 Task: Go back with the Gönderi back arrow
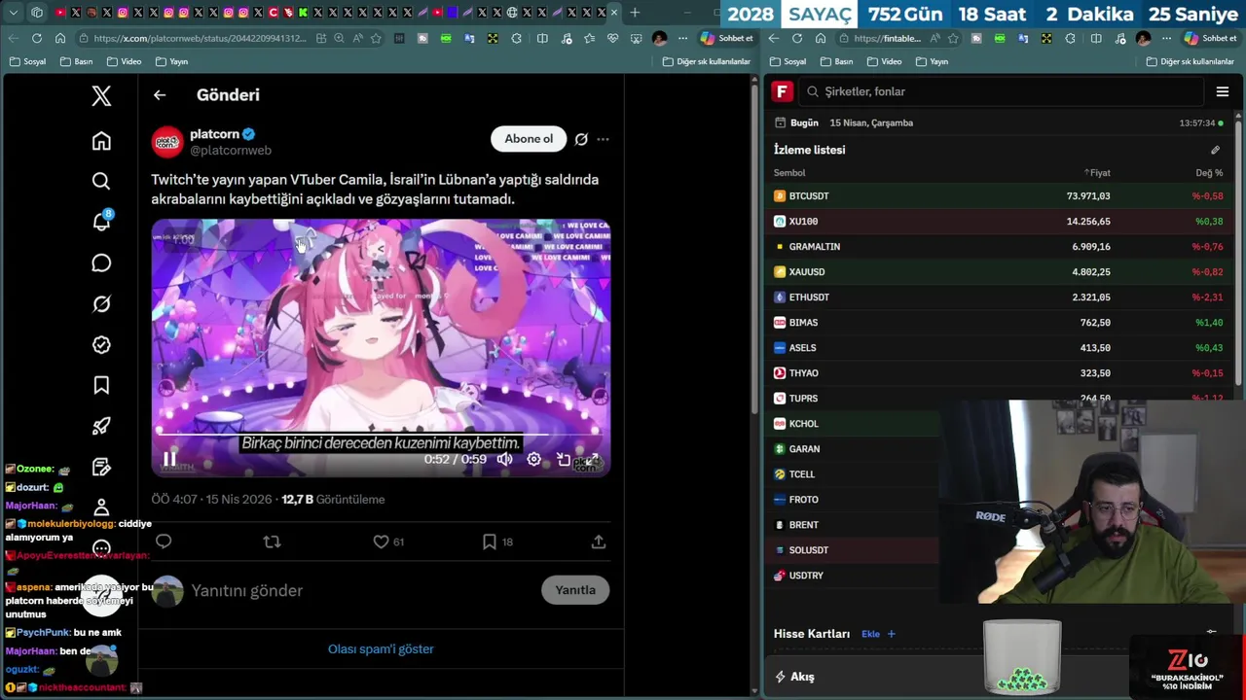(x=160, y=95)
